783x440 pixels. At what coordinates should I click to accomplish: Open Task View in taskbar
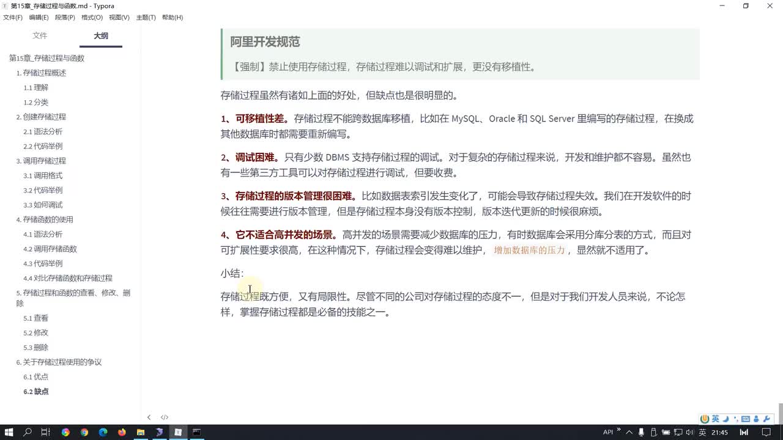point(45,432)
